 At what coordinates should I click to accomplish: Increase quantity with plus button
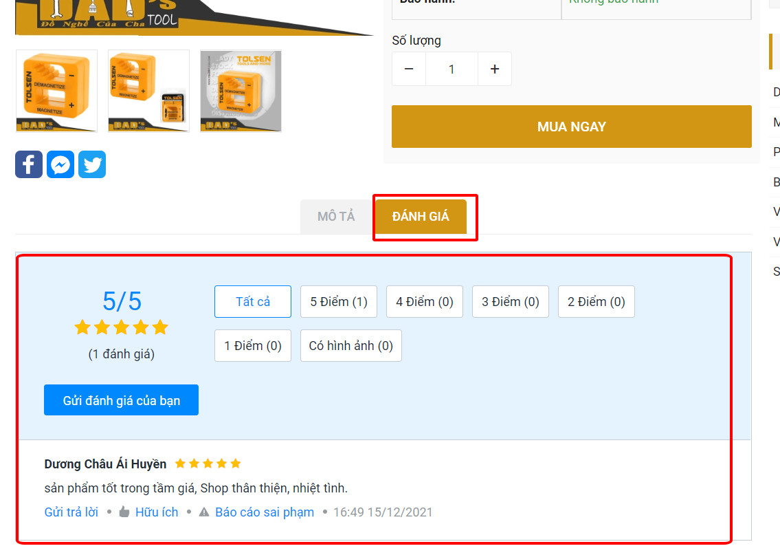495,69
